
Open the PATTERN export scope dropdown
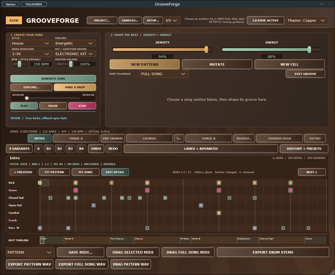30,252
